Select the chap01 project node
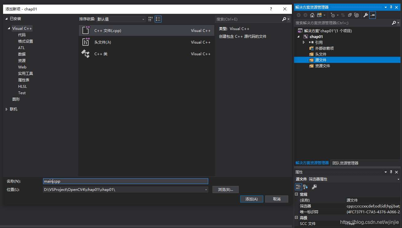The width and height of the screenshot is (402, 228). (316, 37)
